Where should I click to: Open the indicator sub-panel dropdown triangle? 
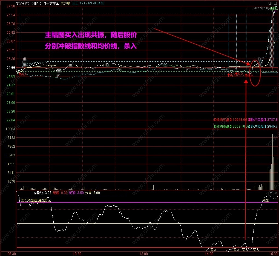(271, 193)
